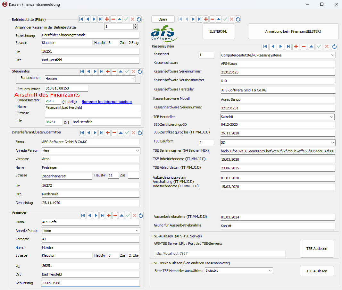Increase Anzahl der Kassen with the spinner
This screenshot has height=290, width=342.
coord(136,26)
